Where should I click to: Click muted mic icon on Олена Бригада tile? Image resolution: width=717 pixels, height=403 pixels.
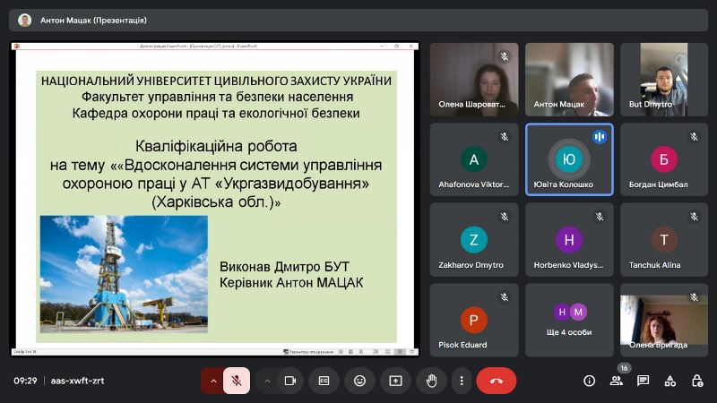point(694,297)
